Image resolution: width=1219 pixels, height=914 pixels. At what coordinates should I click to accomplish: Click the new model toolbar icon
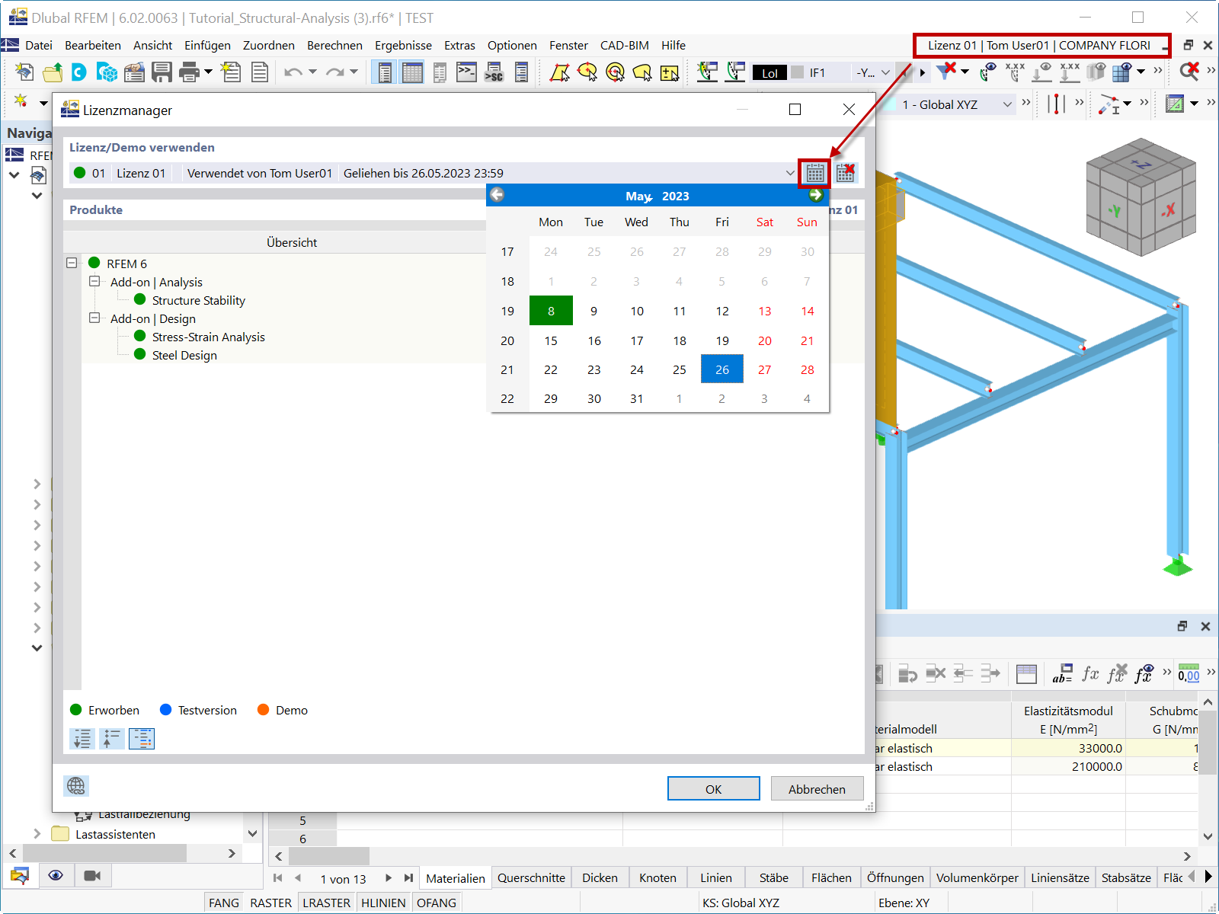click(24, 72)
